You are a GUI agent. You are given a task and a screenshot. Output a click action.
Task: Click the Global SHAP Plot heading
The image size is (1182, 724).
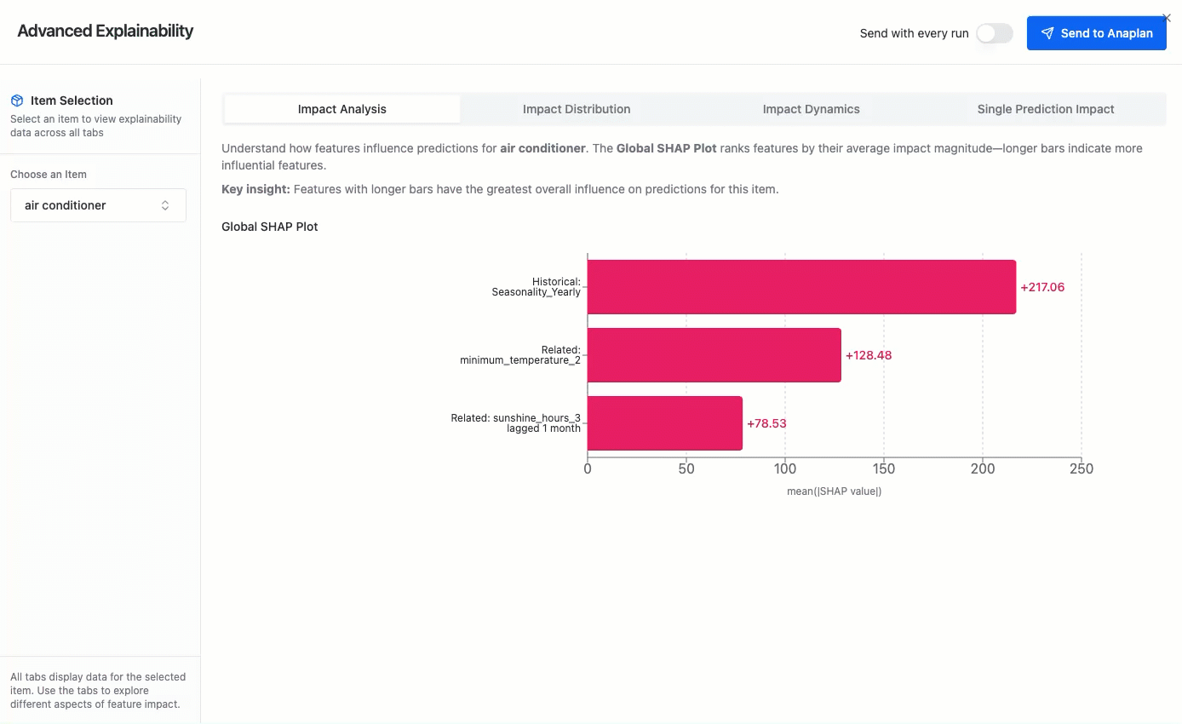pyautogui.click(x=270, y=227)
